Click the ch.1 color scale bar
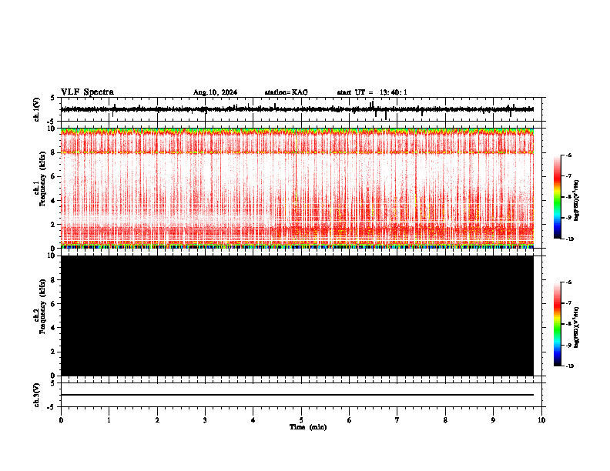Image resolution: width=610 pixels, height=471 pixels. [558, 197]
